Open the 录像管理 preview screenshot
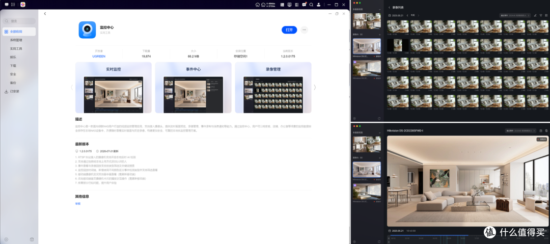Viewport: 550px width, 244px height. point(273,88)
